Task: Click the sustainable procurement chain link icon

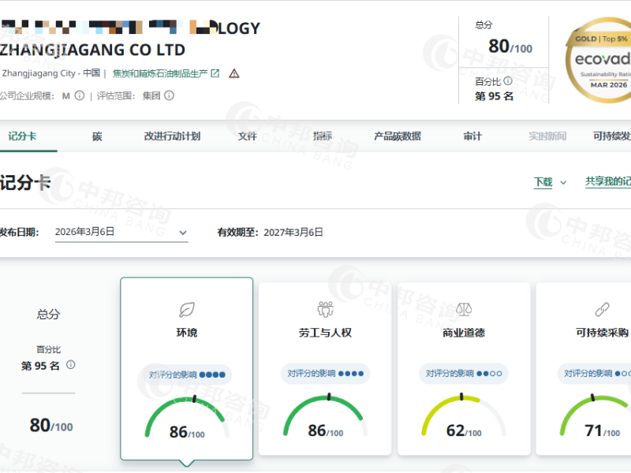Action: pyautogui.click(x=602, y=308)
